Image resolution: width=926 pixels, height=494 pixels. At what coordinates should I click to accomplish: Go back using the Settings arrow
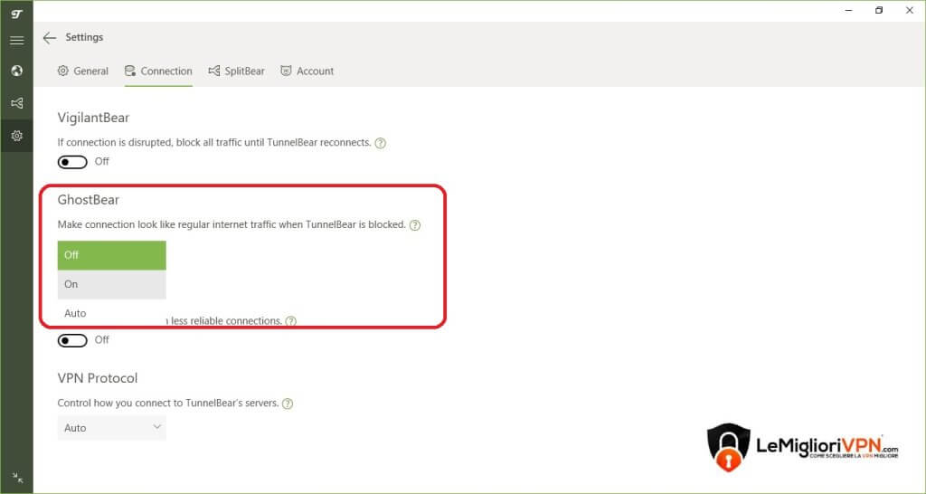[x=50, y=38]
